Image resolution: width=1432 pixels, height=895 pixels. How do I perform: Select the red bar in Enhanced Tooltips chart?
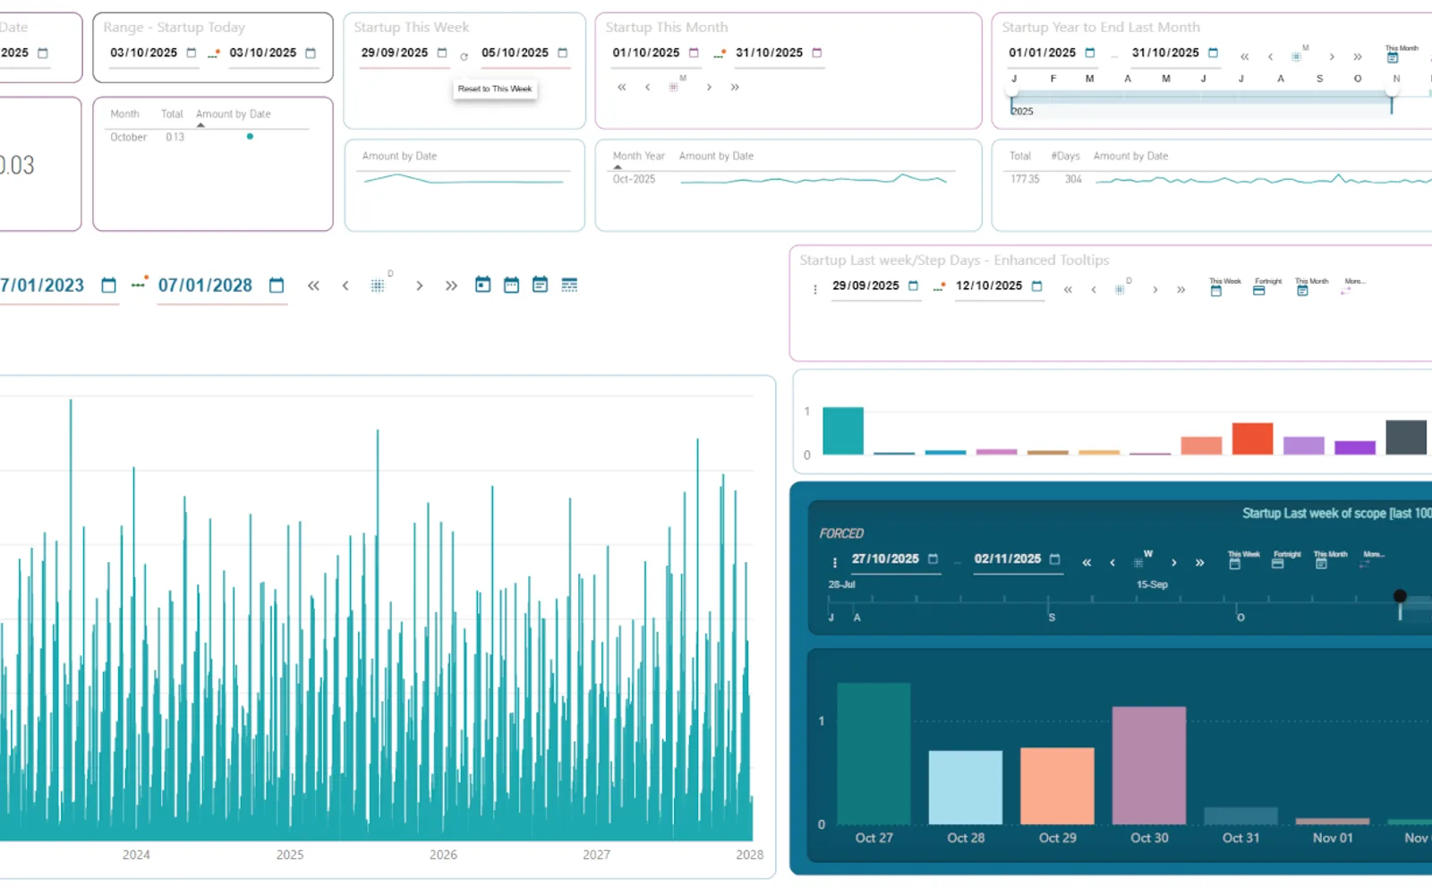click(1252, 439)
